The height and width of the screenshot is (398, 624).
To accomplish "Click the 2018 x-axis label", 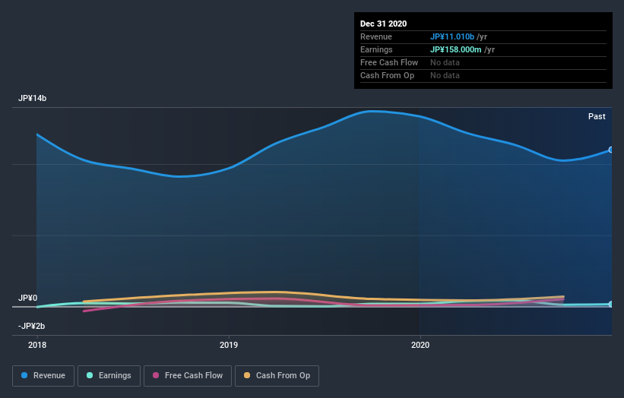I will (x=37, y=345).
